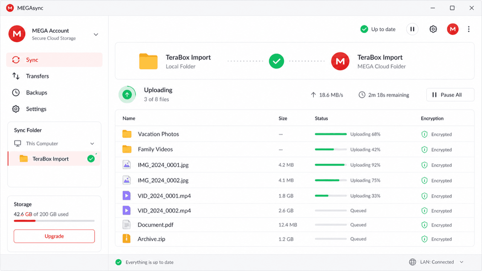The width and height of the screenshot is (482, 271).
Task: Click the VID_2024_0002.mp4 video icon
Action: [127, 210]
